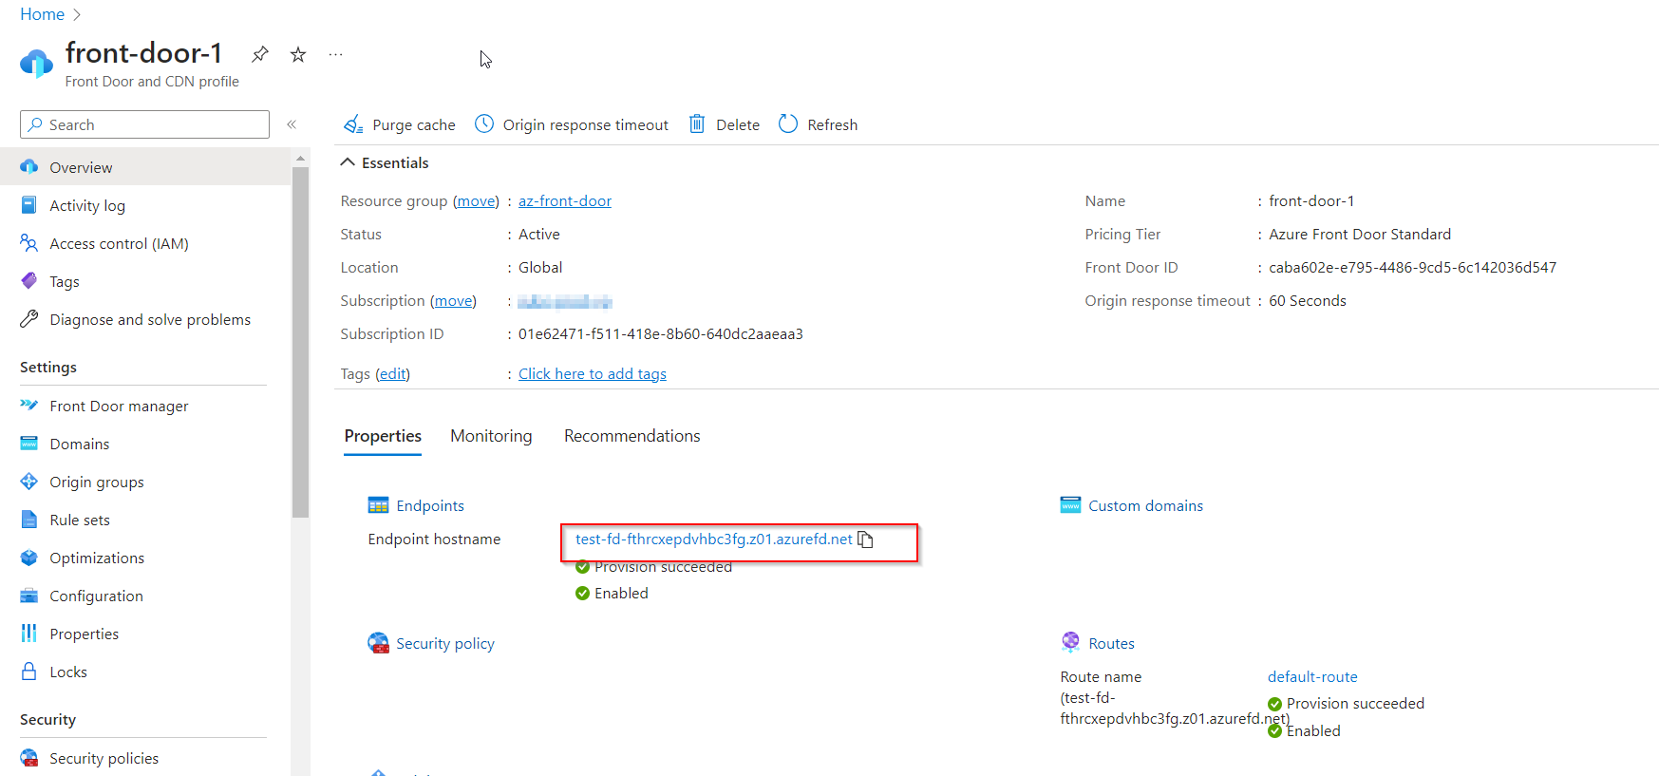This screenshot has width=1659, height=776.
Task: Click sidebar scroll up arrow
Action: click(300, 159)
